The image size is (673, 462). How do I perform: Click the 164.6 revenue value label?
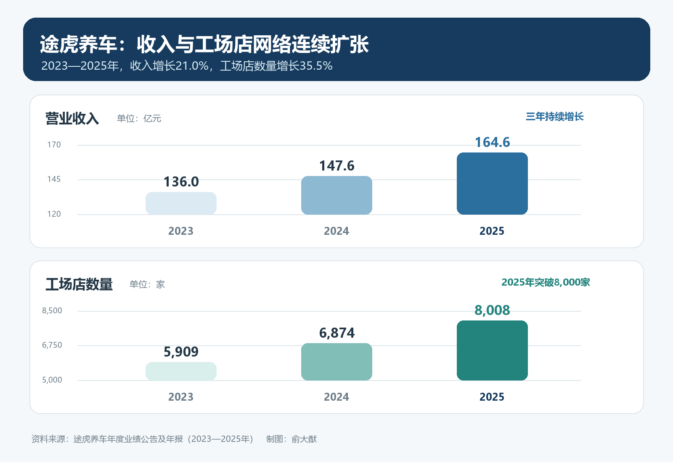coord(493,142)
